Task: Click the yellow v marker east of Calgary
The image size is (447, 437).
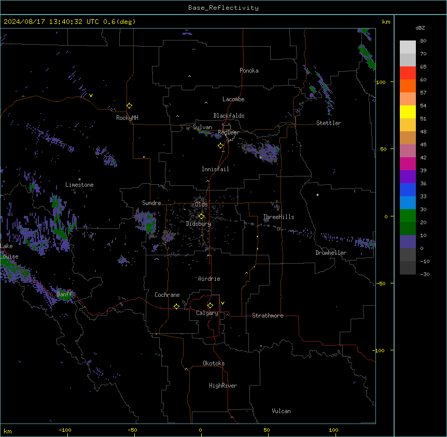Action: click(222, 303)
